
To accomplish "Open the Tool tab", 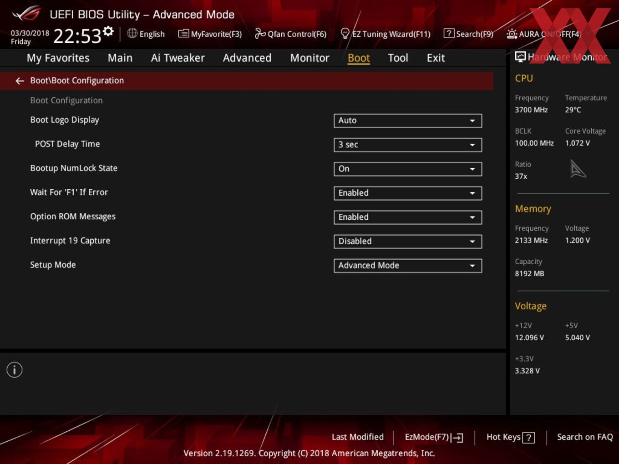I will (398, 58).
